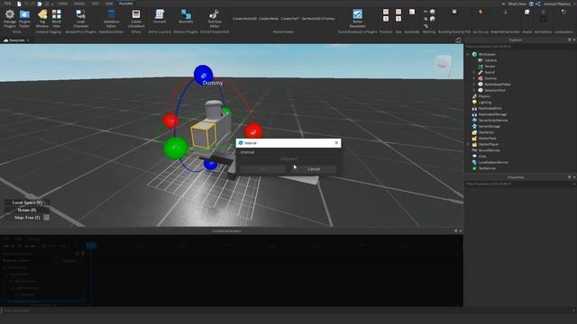
Task: Open the DataStore Editor plugin
Action: coord(111,18)
